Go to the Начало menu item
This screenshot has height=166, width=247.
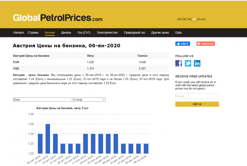pos(19,32)
